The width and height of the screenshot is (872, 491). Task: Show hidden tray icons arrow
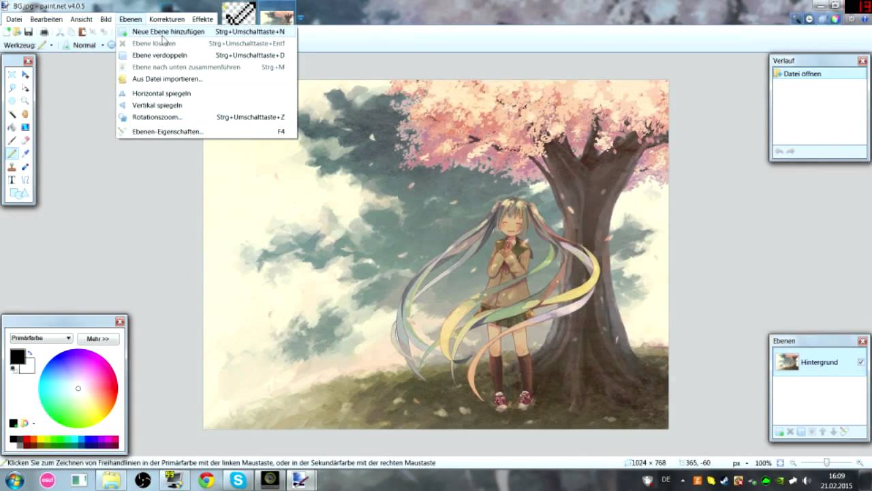(683, 481)
